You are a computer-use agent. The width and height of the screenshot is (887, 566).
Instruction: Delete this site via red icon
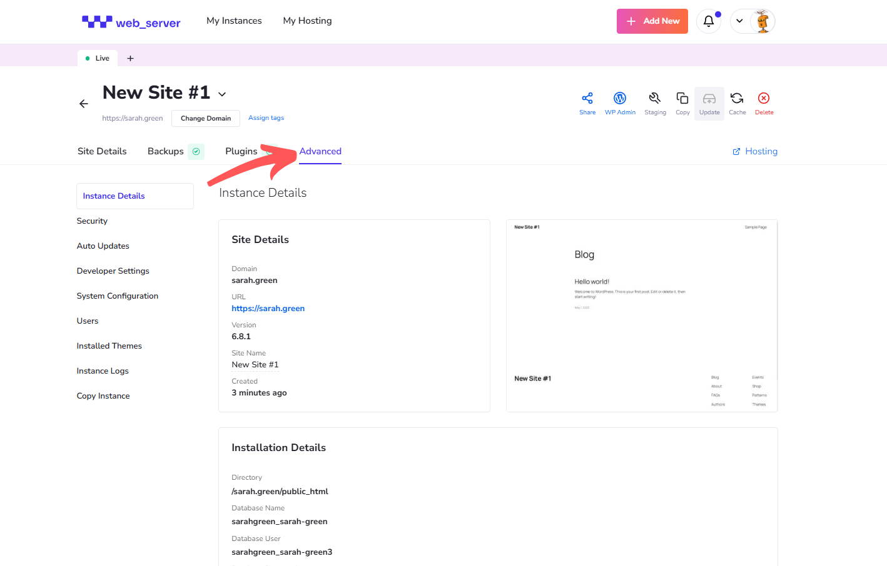click(764, 103)
